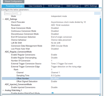Open the User Constants tab
Screen dimensions: 104x96
(34, 6)
